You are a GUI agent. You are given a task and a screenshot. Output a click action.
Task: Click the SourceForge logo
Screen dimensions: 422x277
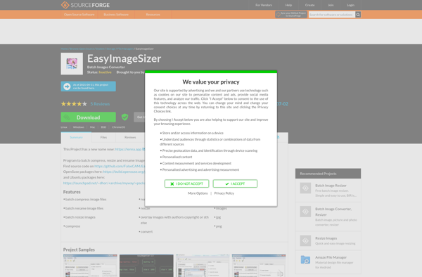(x=85, y=5)
